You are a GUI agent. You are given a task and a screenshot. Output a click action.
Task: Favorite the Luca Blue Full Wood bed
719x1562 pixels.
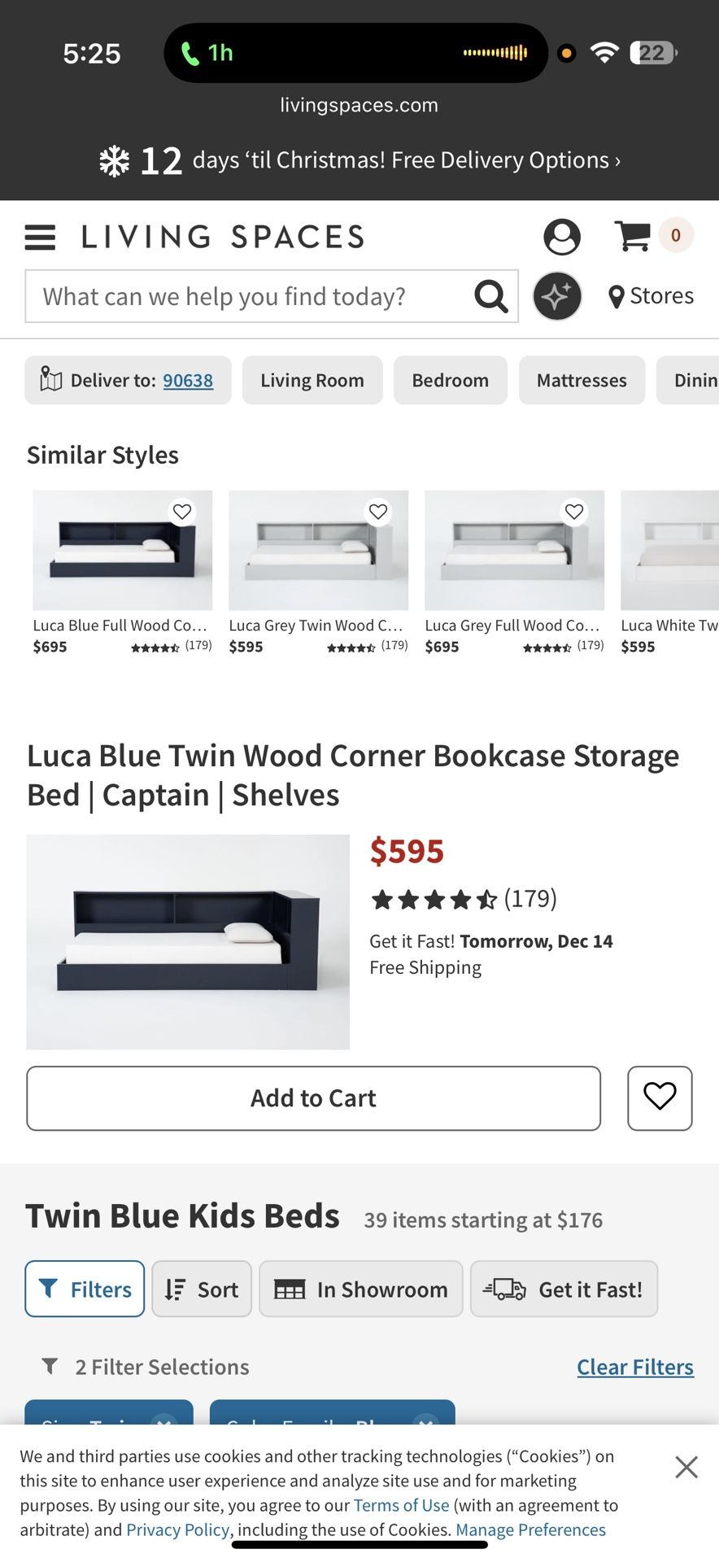click(182, 511)
